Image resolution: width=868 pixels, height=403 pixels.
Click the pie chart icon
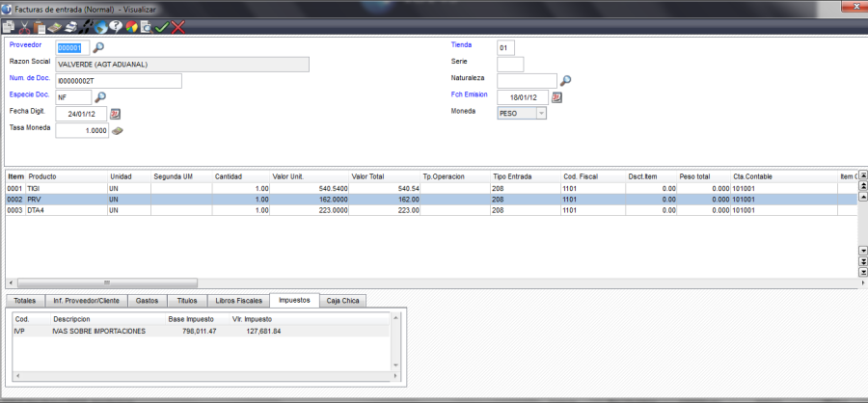tap(131, 27)
